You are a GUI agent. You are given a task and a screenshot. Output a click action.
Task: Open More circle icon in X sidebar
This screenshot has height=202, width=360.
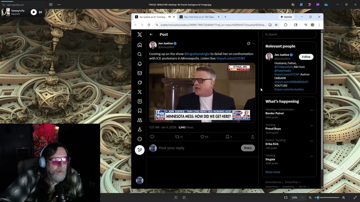[139, 139]
